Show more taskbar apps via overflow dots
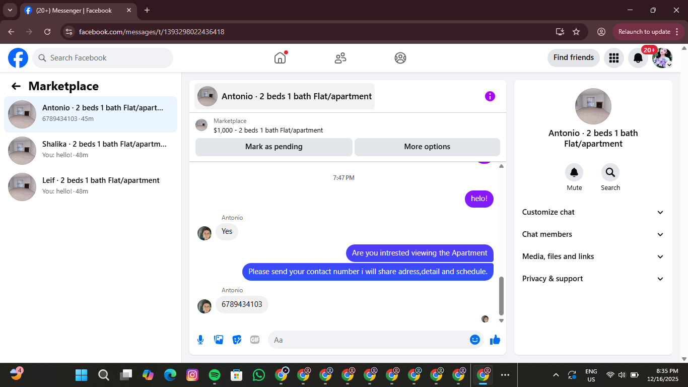The height and width of the screenshot is (387, 688). (x=505, y=375)
